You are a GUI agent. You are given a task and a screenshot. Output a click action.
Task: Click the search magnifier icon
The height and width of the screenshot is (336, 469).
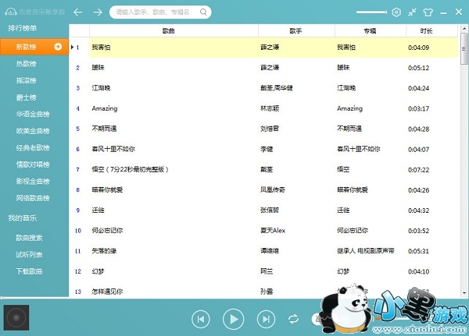click(x=203, y=12)
